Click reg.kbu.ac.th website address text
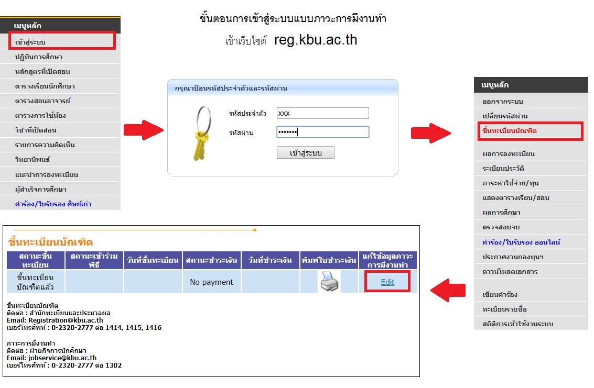Screen dimensions: 594x388 point(316,40)
